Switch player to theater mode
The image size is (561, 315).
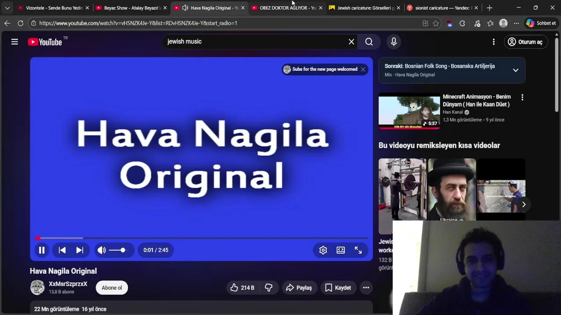341,250
